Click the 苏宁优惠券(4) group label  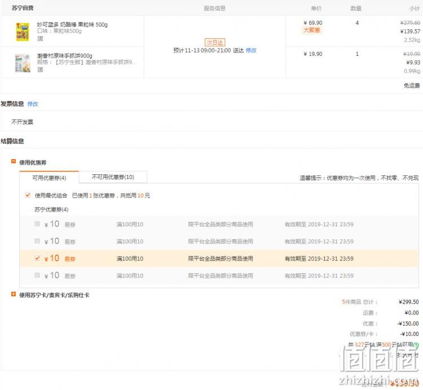click(51, 209)
